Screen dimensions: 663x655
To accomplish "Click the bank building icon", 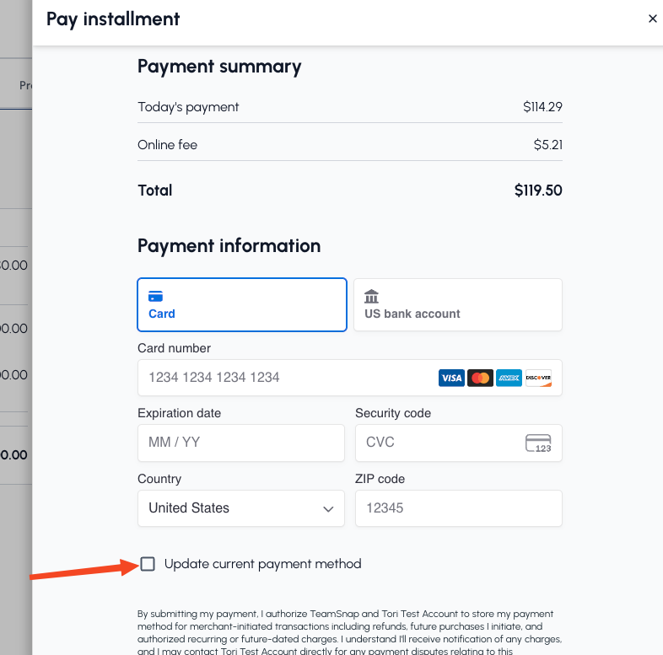I will (371, 297).
